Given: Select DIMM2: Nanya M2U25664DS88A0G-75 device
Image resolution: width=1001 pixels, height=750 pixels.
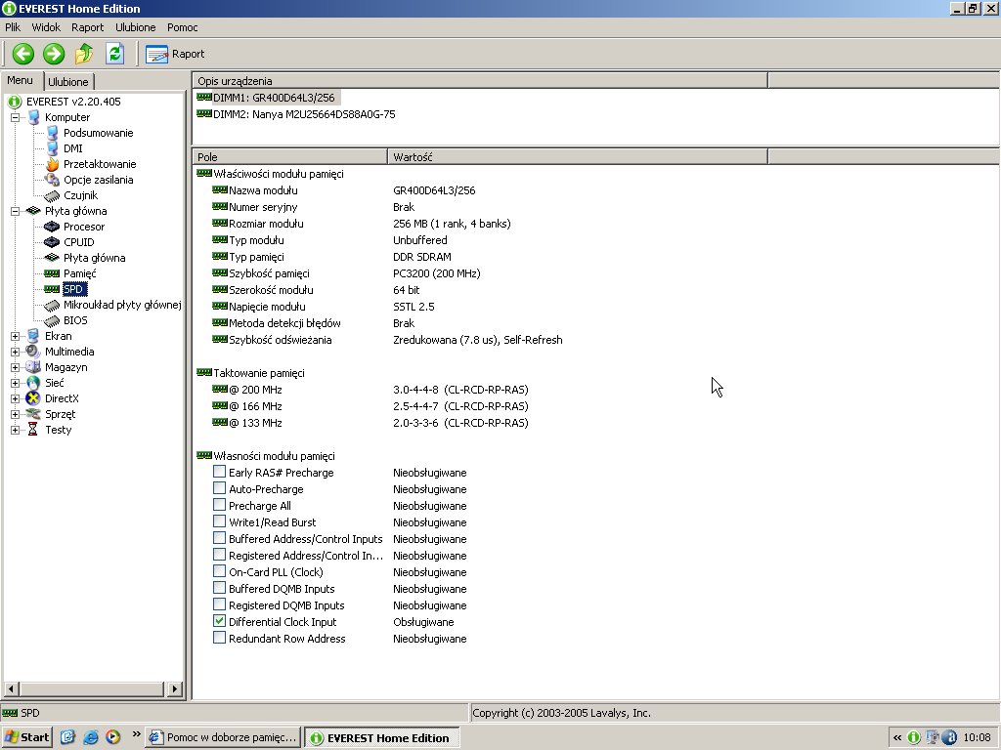Looking at the screenshot, I should coord(296,114).
